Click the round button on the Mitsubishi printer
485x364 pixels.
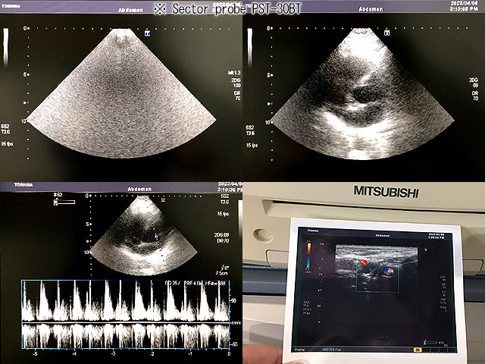click(263, 235)
